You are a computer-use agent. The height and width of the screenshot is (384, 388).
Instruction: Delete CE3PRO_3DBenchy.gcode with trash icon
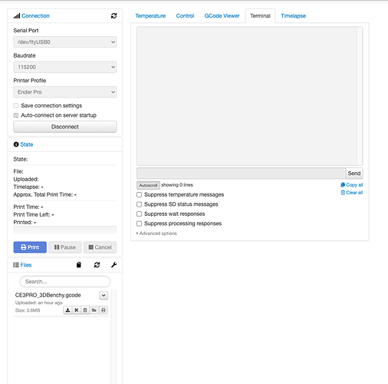(x=85, y=310)
